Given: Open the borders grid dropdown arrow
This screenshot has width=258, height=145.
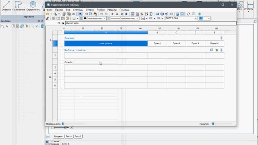Looking at the screenshot, I should tap(77, 19).
